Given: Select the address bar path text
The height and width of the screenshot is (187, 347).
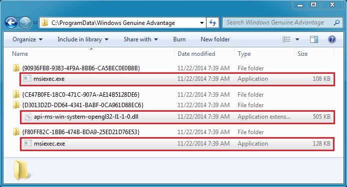Looking at the screenshot, I should (x=113, y=23).
